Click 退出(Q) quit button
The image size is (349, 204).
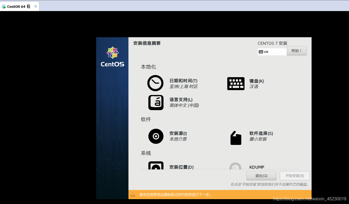coord(261,176)
